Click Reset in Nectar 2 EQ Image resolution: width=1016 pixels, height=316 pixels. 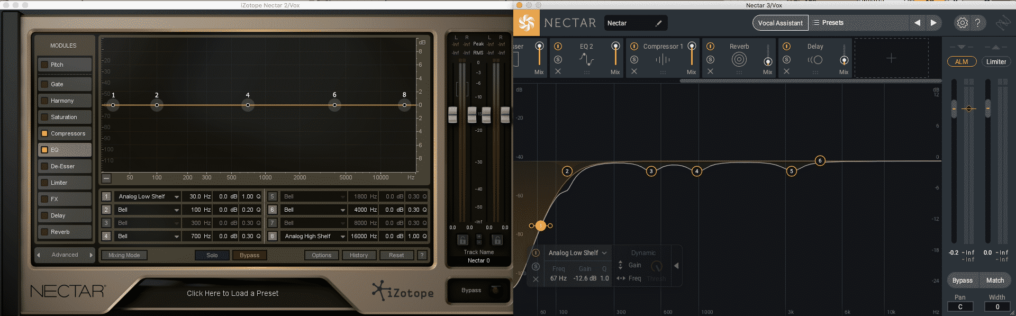point(396,255)
